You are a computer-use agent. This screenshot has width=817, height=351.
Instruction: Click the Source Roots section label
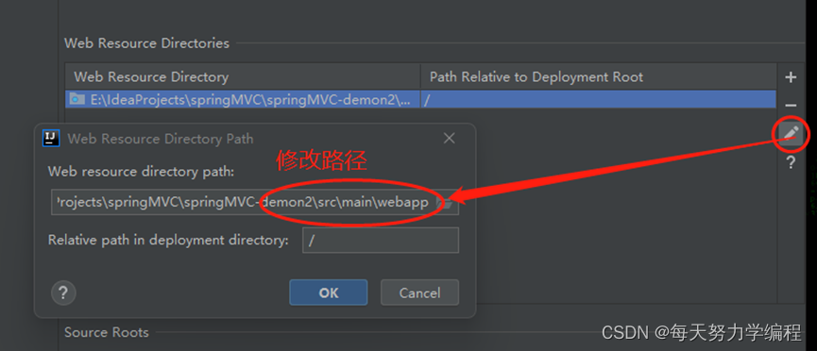tap(107, 332)
